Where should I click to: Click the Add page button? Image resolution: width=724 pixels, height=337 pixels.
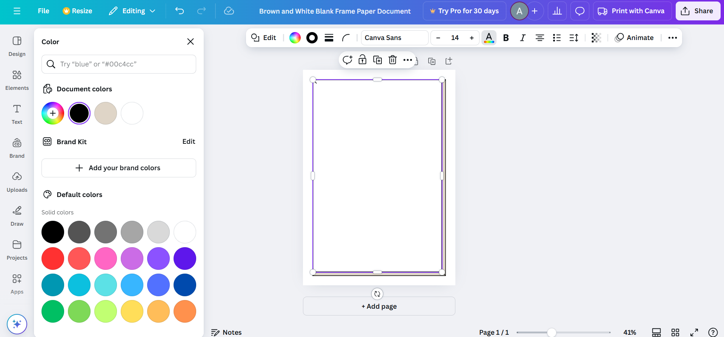pyautogui.click(x=379, y=306)
